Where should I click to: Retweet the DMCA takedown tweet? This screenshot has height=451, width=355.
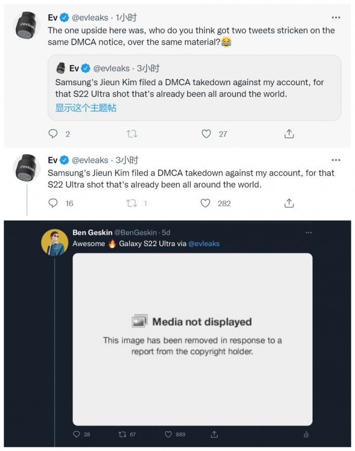pos(131,203)
